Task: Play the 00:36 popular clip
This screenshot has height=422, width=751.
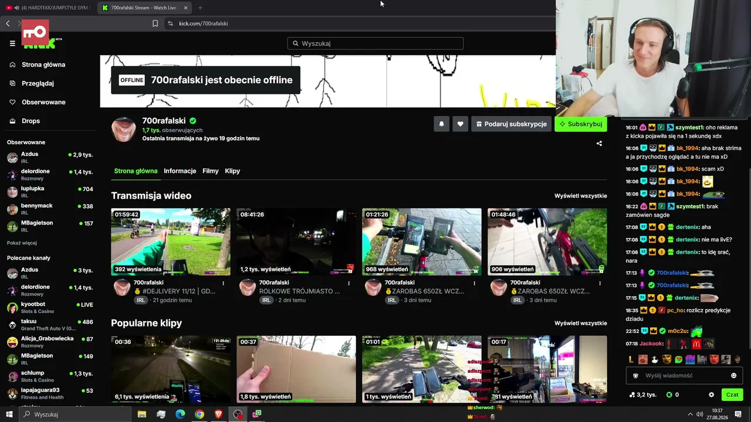Action: (x=171, y=369)
